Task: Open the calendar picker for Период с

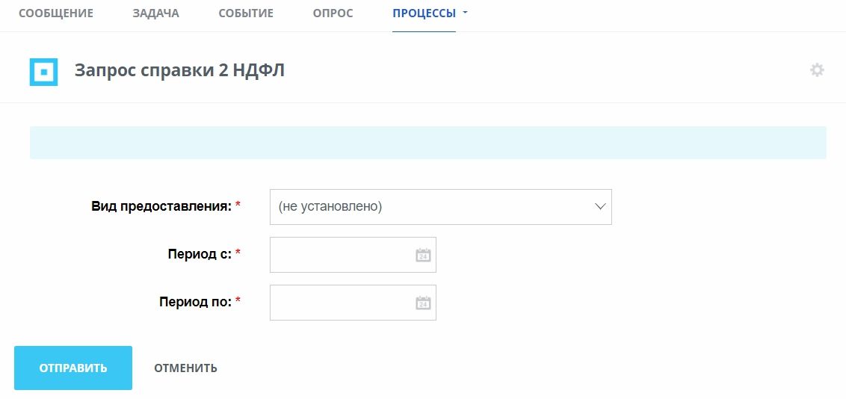Action: pyautogui.click(x=423, y=256)
